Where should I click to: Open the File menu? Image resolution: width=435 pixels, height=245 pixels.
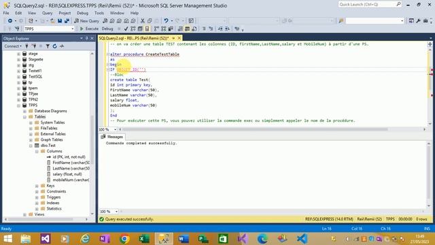pyautogui.click(x=6, y=13)
